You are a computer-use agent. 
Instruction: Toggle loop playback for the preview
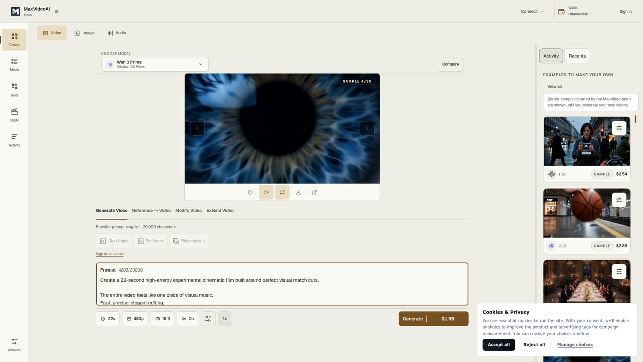pyautogui.click(x=282, y=192)
